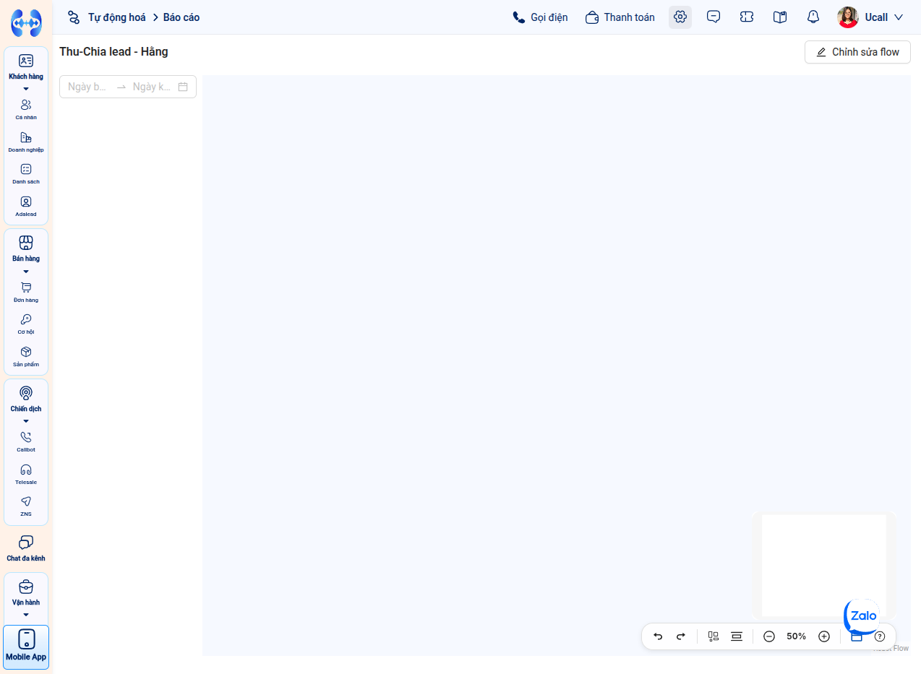Open Cá nhân customers

(26, 109)
